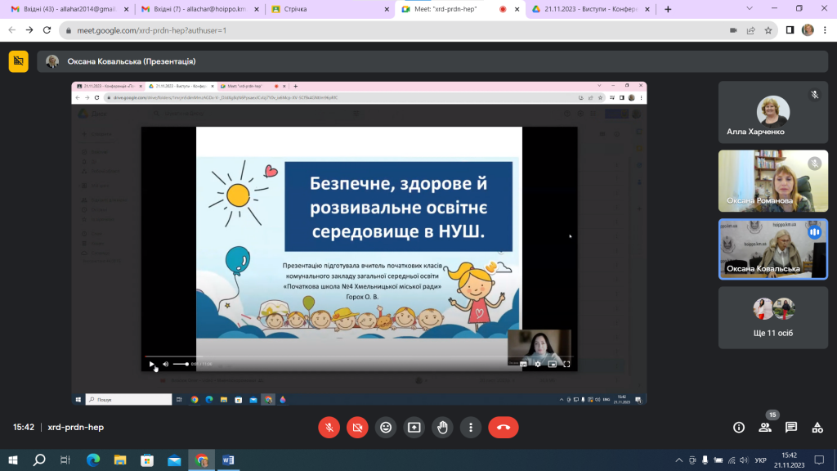Leave the call with red hang-up button
The image size is (837, 471).
504,427
